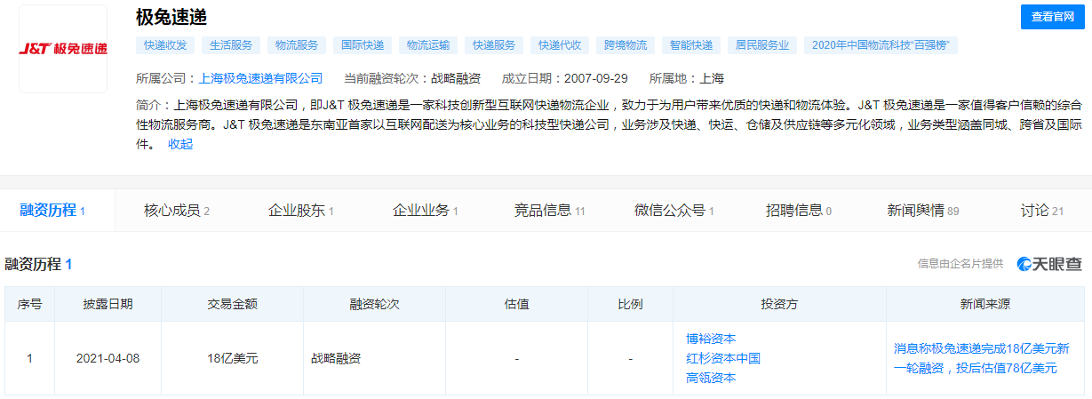Switch to the 微信公众号 tab
Image resolution: width=1092 pixels, height=399 pixels.
pyautogui.click(x=674, y=211)
